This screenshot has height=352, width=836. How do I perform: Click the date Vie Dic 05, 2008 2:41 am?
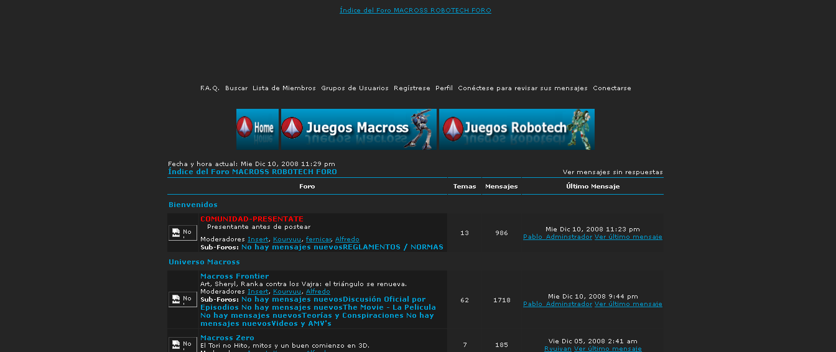[593, 341]
